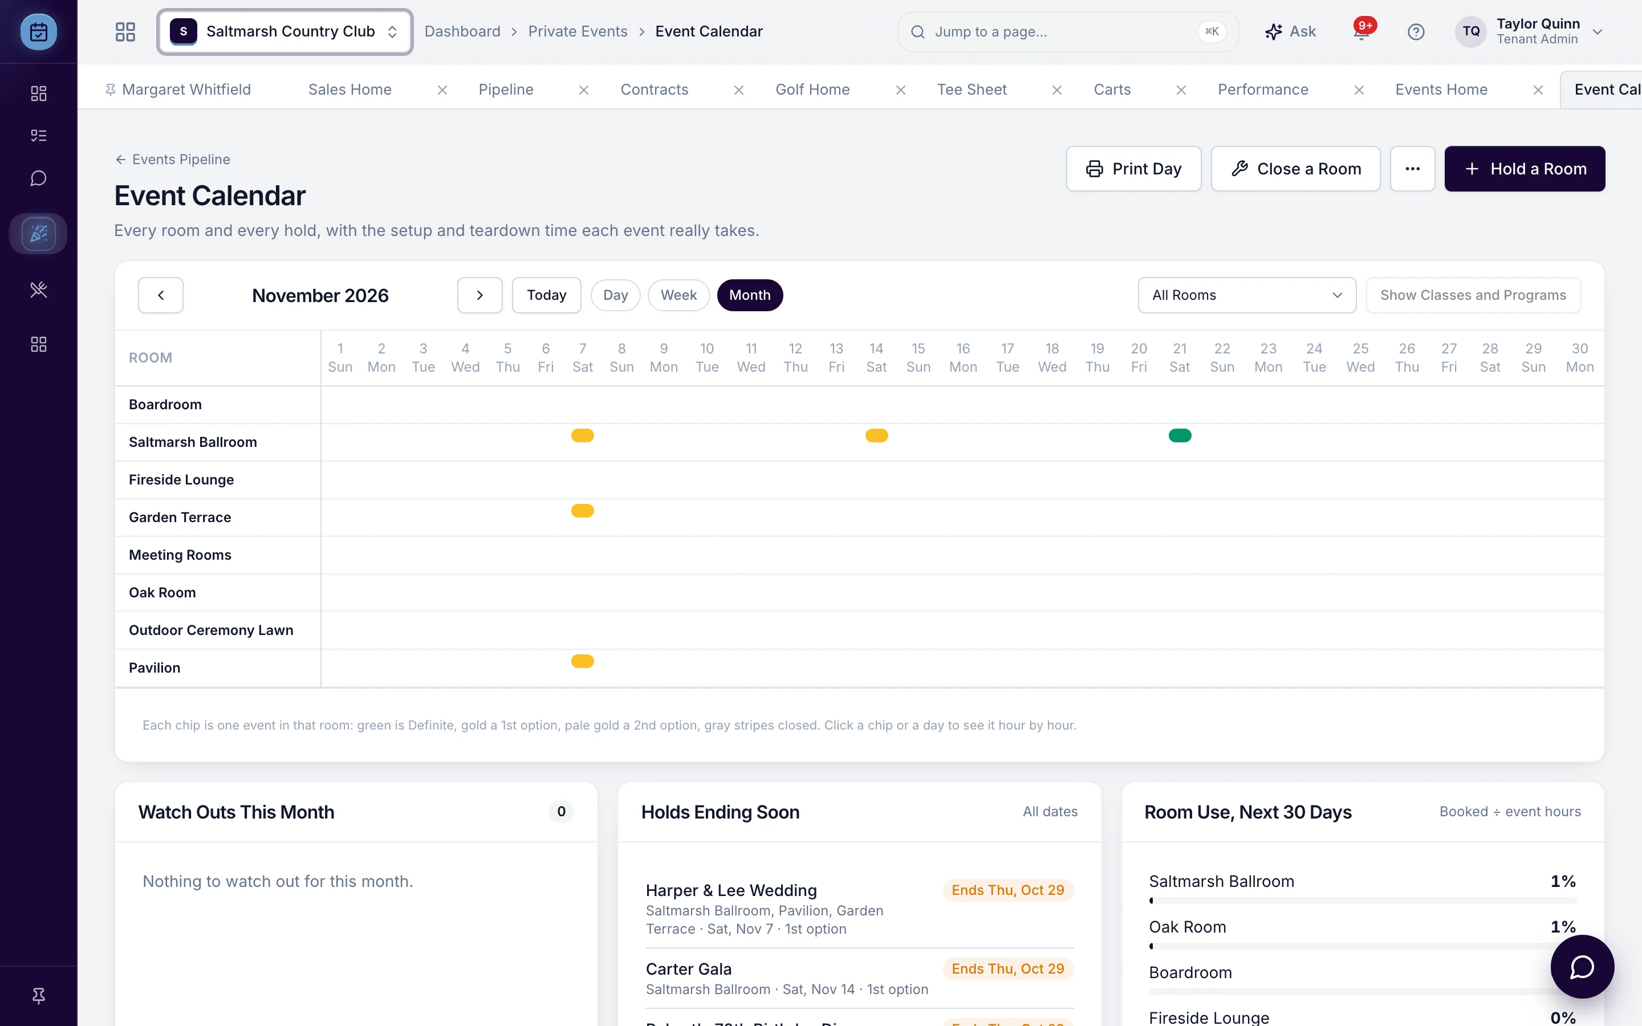Switch calendar to Week view
The width and height of the screenshot is (1642, 1026).
point(678,295)
